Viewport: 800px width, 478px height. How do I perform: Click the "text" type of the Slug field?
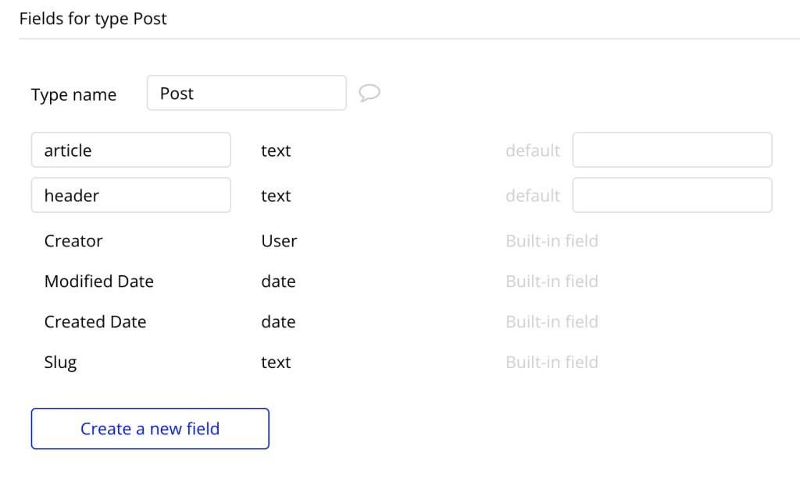275,362
